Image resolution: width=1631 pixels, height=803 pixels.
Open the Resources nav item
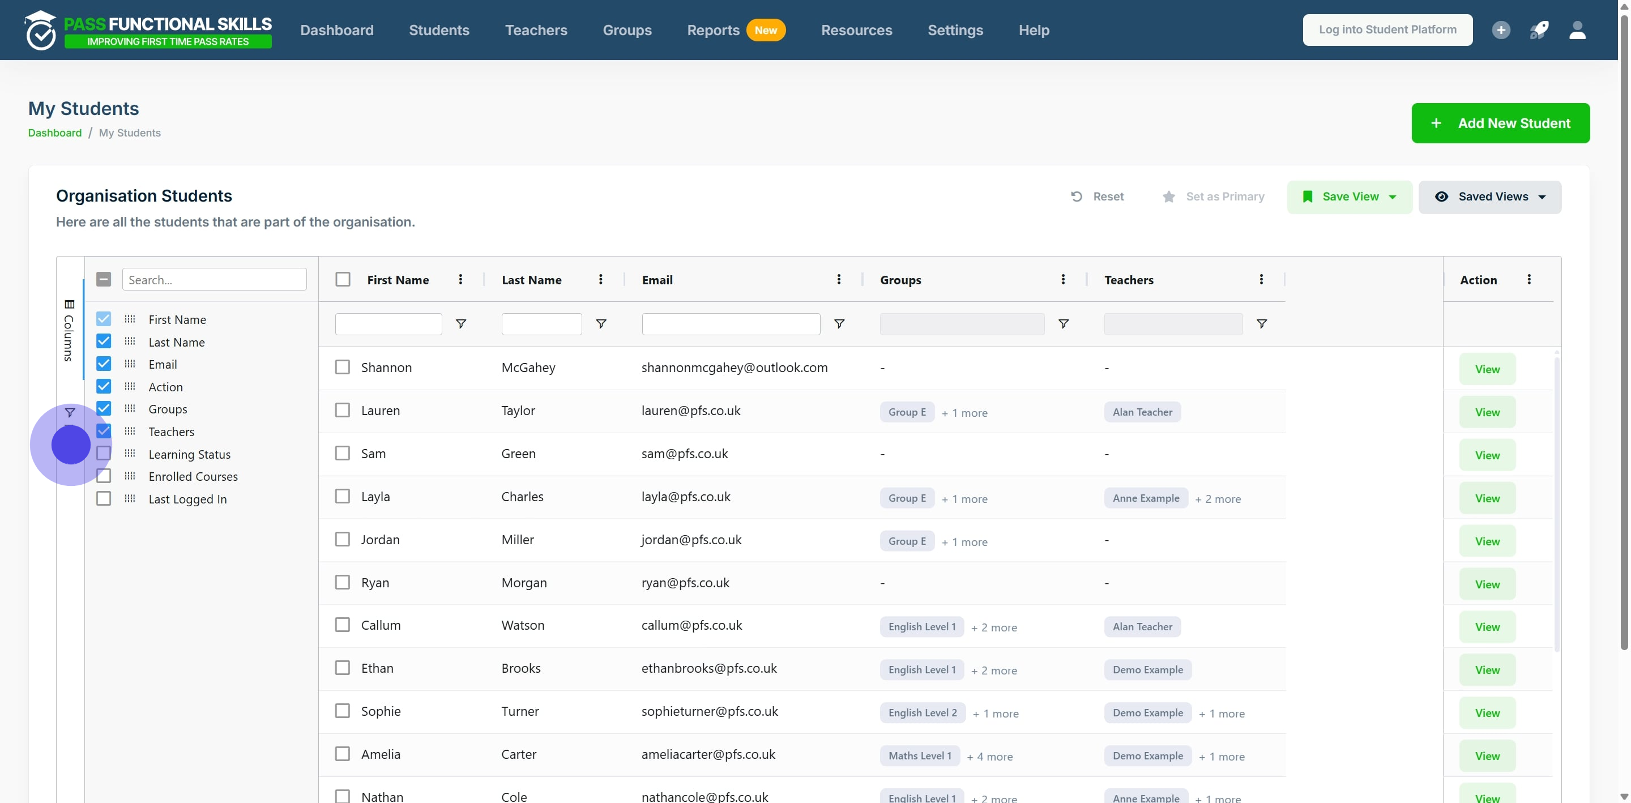point(857,30)
